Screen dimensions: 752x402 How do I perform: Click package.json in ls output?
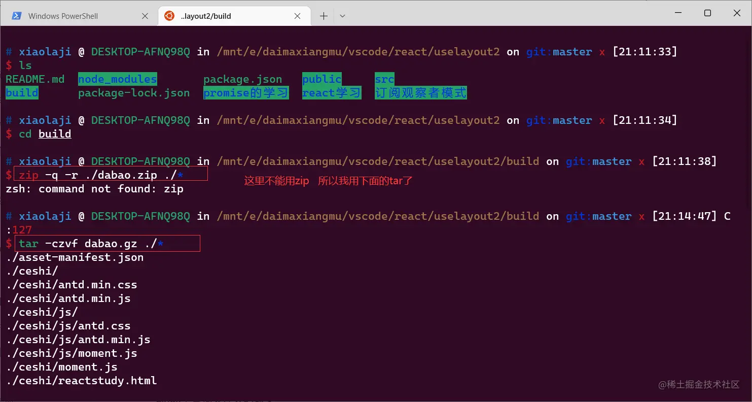coord(243,79)
